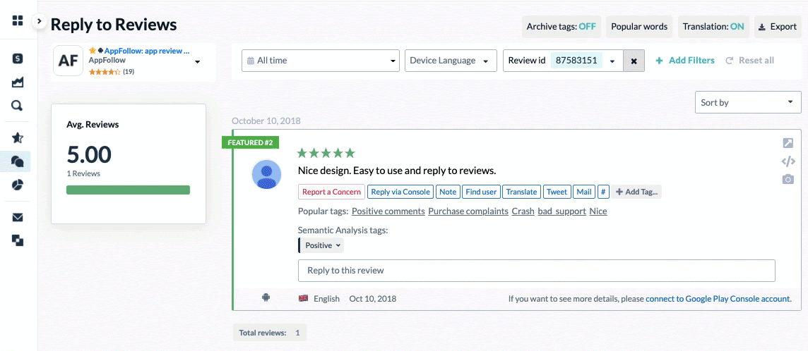
Task: Open the area chart sidebar icon
Action: [x=18, y=82]
